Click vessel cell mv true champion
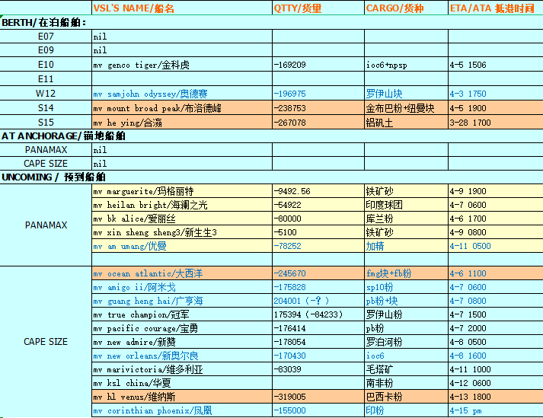Screen dimensions: 543x418 (x=182, y=314)
